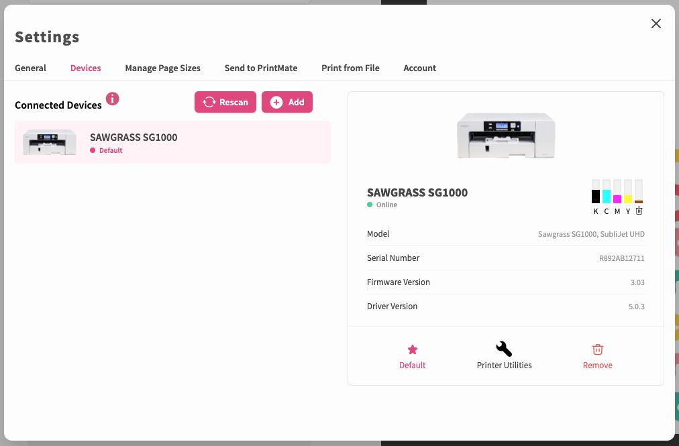Click the large printer image in details panel
The image size is (679, 446).
click(506, 135)
